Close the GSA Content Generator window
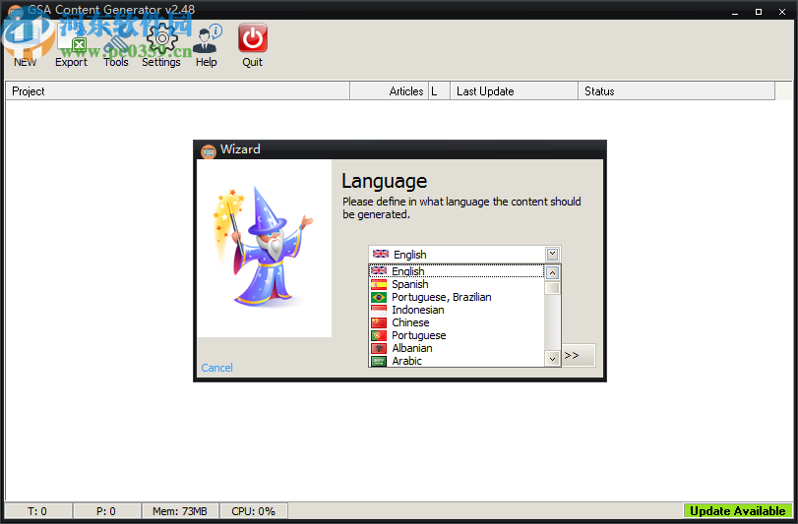This screenshot has width=798, height=524. click(782, 12)
